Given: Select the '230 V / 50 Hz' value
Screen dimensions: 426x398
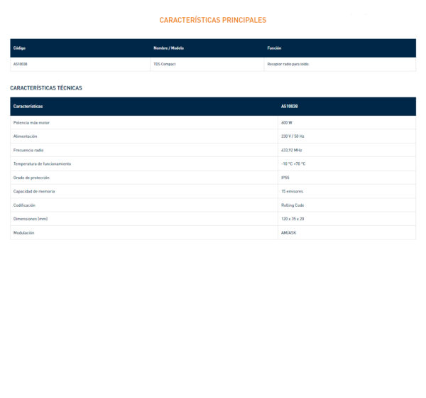Looking at the screenshot, I should point(293,136).
